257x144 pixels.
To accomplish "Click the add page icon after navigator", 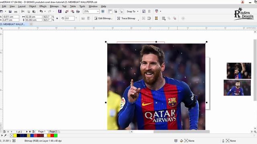I will click(x=34, y=132).
